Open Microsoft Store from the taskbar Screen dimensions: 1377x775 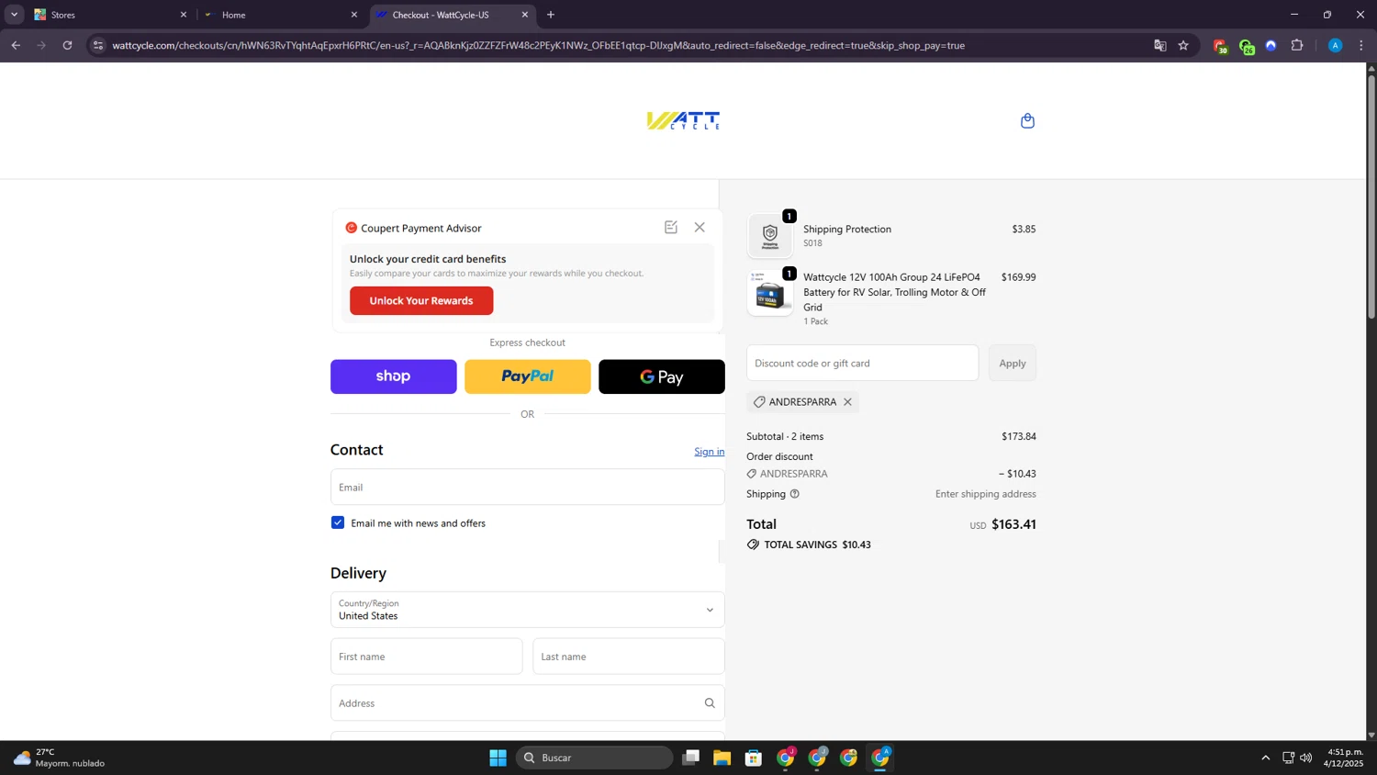pos(754,758)
